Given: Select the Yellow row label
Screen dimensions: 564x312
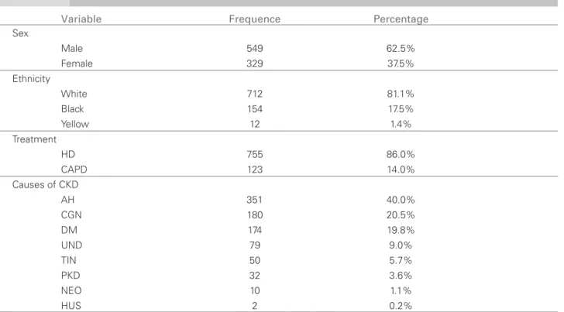Looking at the screenshot, I should (x=75, y=124).
